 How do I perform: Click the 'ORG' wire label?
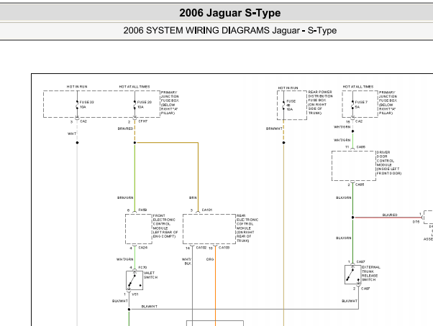pyautogui.click(x=210, y=259)
